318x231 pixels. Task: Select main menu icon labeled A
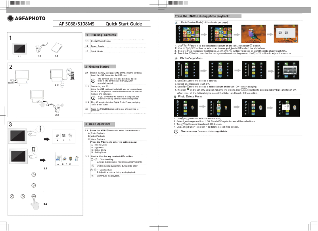pos(57,136)
